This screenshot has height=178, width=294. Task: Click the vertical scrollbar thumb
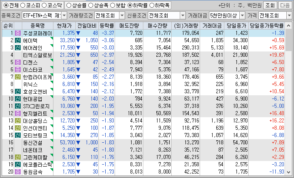pos(288,40)
